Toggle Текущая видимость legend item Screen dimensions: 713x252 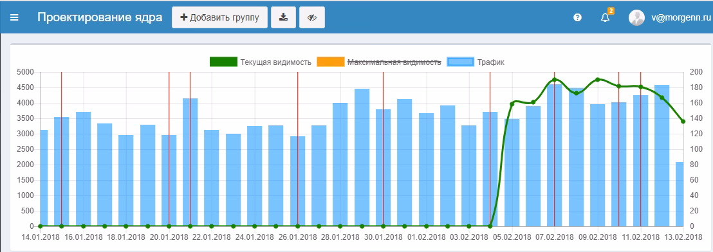261,62
